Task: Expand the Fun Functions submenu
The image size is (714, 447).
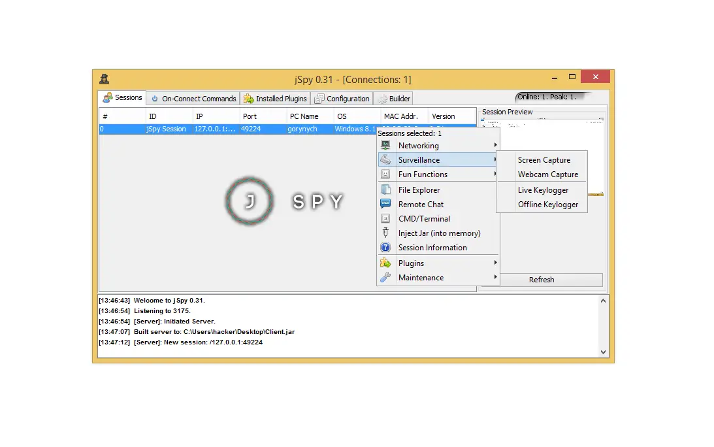Action: click(422, 174)
